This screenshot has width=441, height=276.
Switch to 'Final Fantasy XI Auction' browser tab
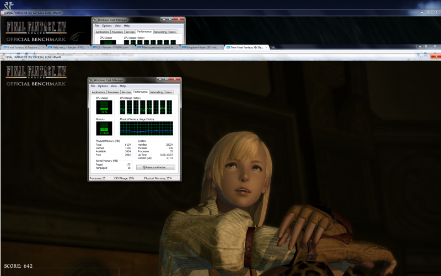23,47
